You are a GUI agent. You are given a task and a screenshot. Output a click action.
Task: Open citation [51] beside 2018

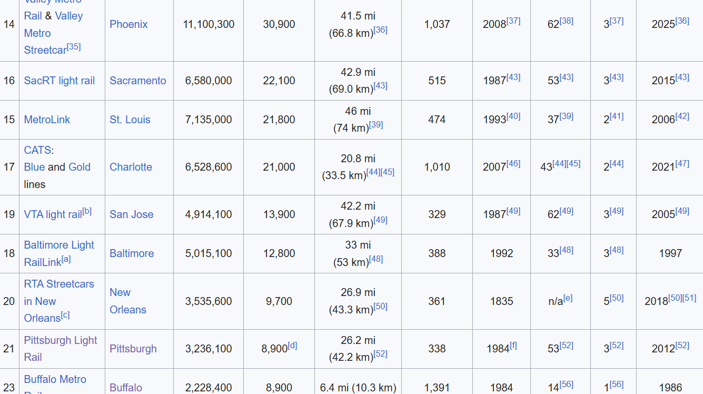tap(689, 298)
